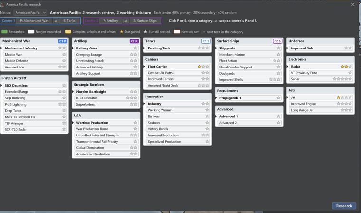Click the swap icon in Centre 2
This screenshot has height=213, width=361.
(126, 21)
